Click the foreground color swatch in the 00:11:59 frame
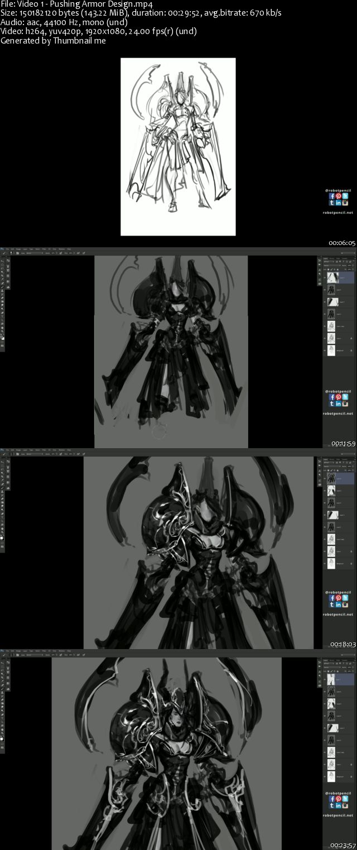The image size is (357, 850). (2, 336)
